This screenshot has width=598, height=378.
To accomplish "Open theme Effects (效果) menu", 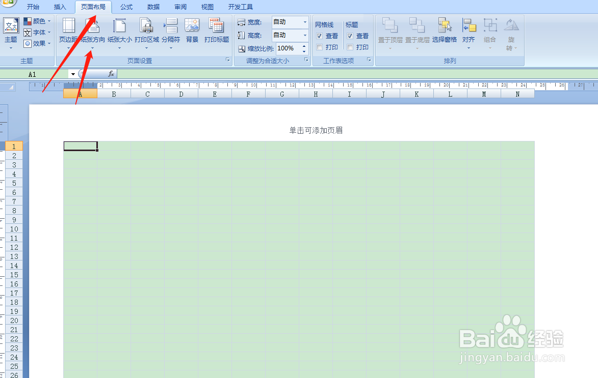I will [x=37, y=43].
